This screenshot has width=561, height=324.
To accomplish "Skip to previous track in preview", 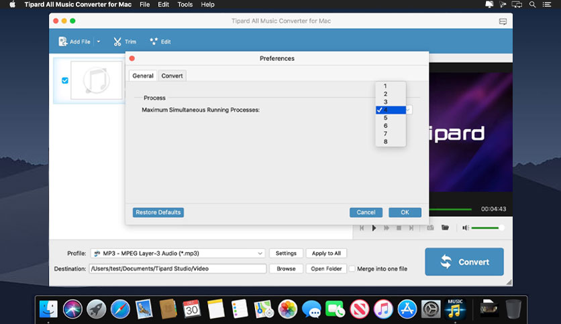I will coord(362,228).
